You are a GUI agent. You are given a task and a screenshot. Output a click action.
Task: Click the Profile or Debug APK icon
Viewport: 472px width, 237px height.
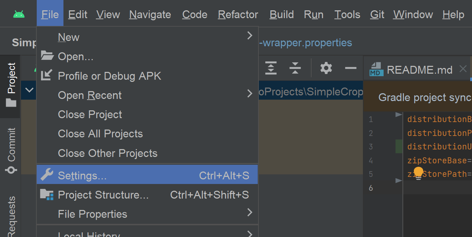[x=47, y=75]
